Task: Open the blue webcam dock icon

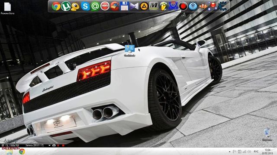Action: (x=193, y=6)
